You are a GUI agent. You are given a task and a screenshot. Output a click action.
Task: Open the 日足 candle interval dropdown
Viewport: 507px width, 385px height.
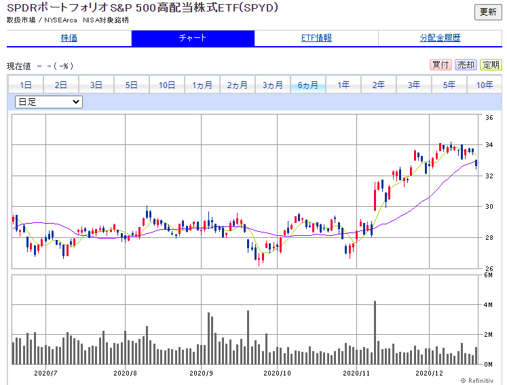point(49,102)
